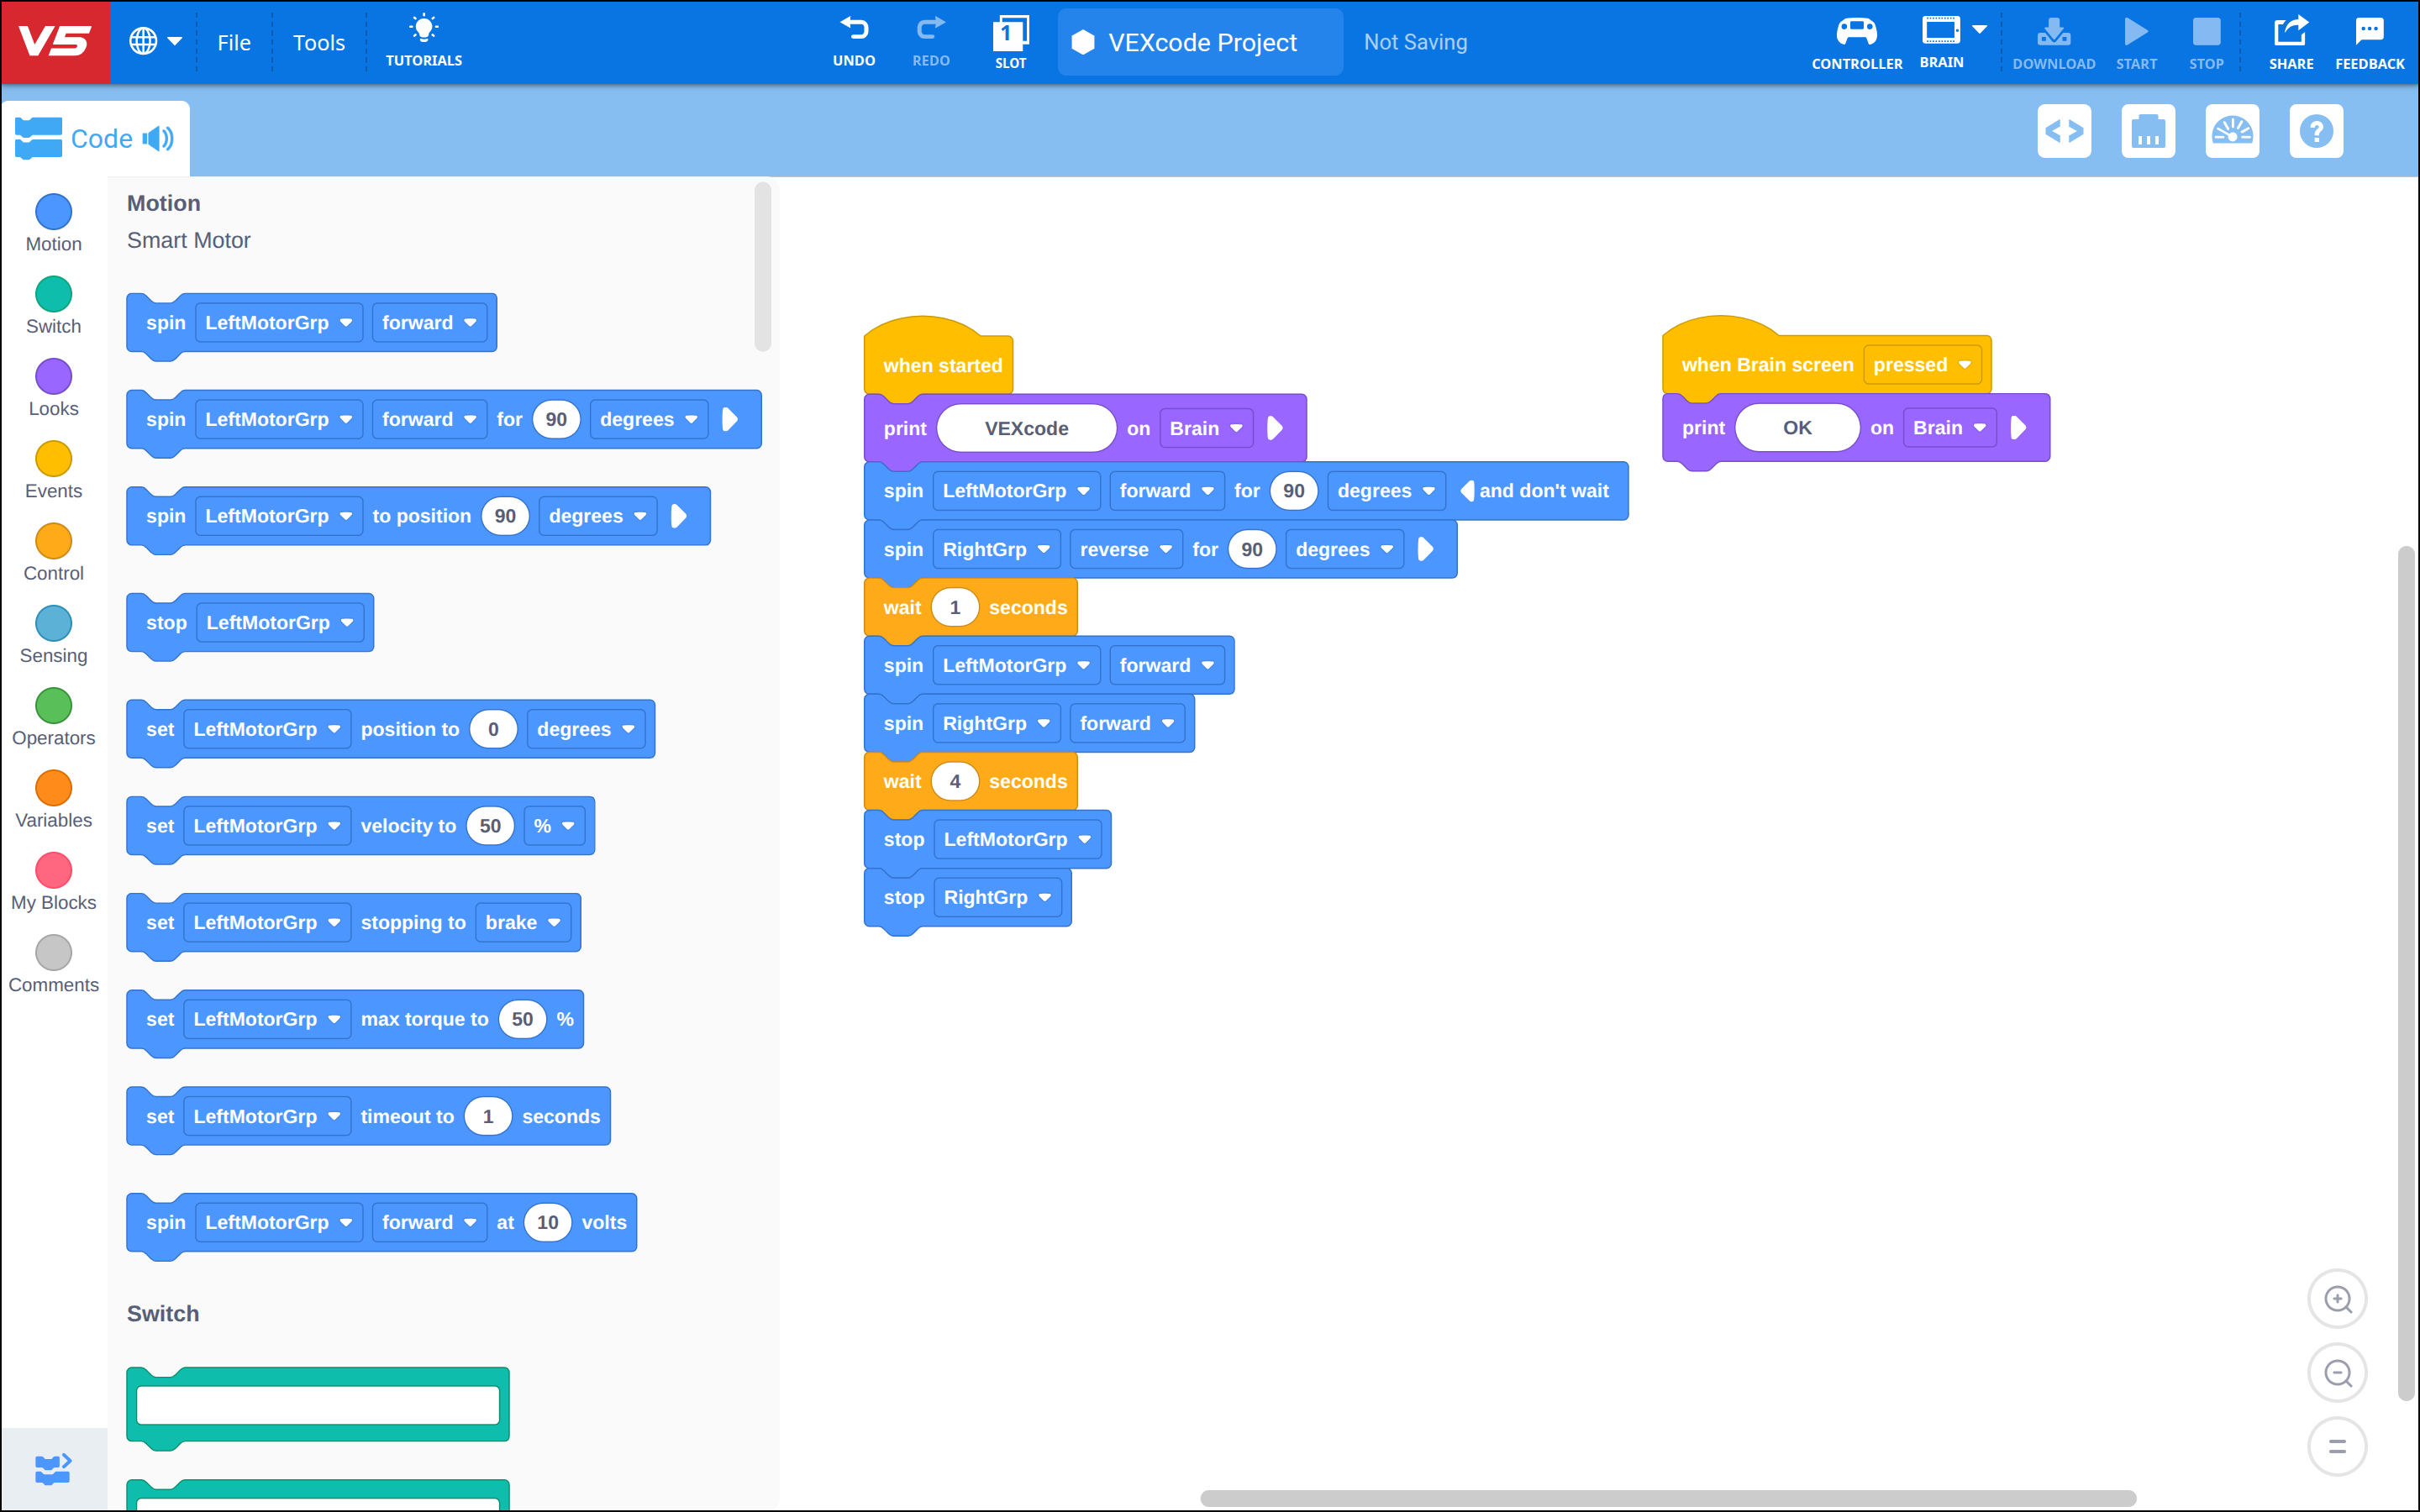Screen dimensions: 2420x1512
Task: Collapse the 'and don't wait' arrow
Action: coord(1467,491)
